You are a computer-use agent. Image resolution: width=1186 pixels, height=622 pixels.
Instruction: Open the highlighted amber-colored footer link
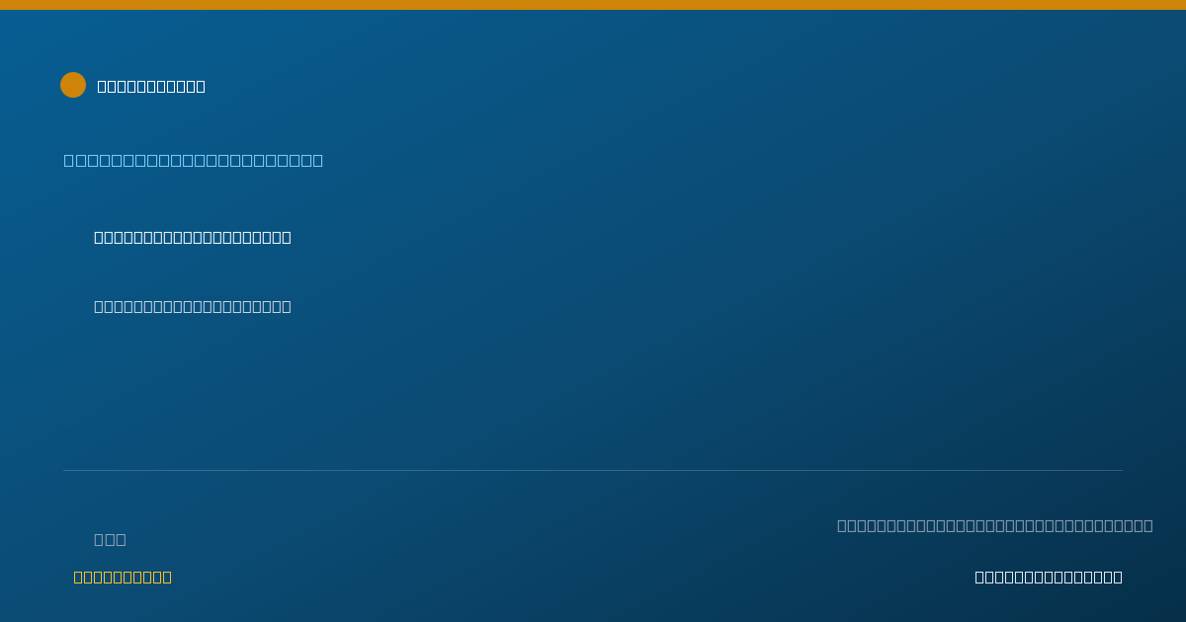[x=123, y=577]
